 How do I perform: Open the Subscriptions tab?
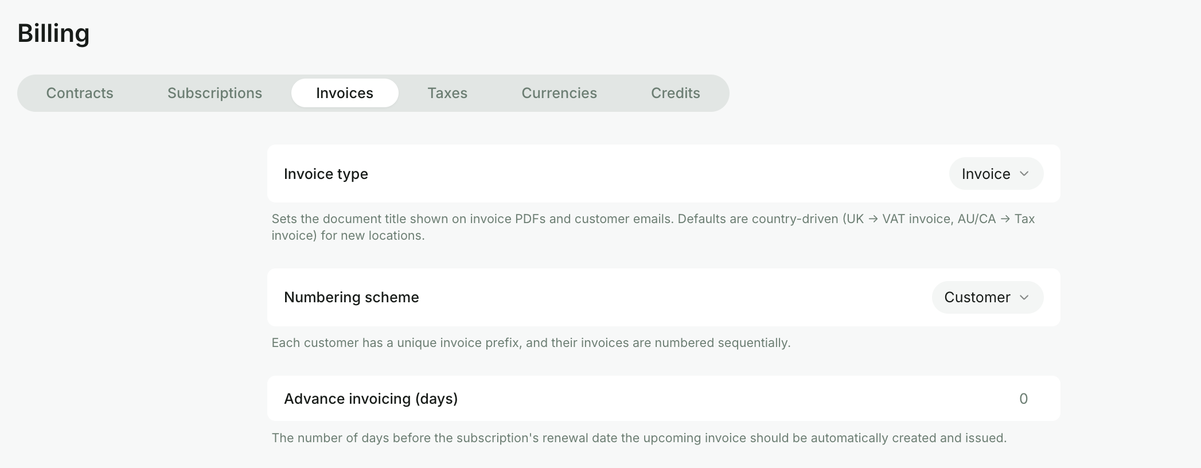point(215,93)
